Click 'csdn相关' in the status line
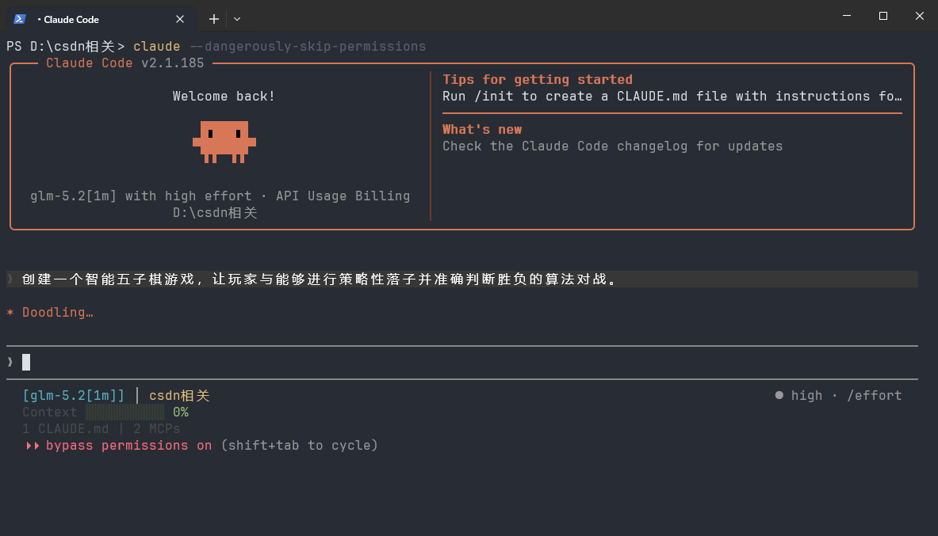938x536 pixels. point(179,396)
